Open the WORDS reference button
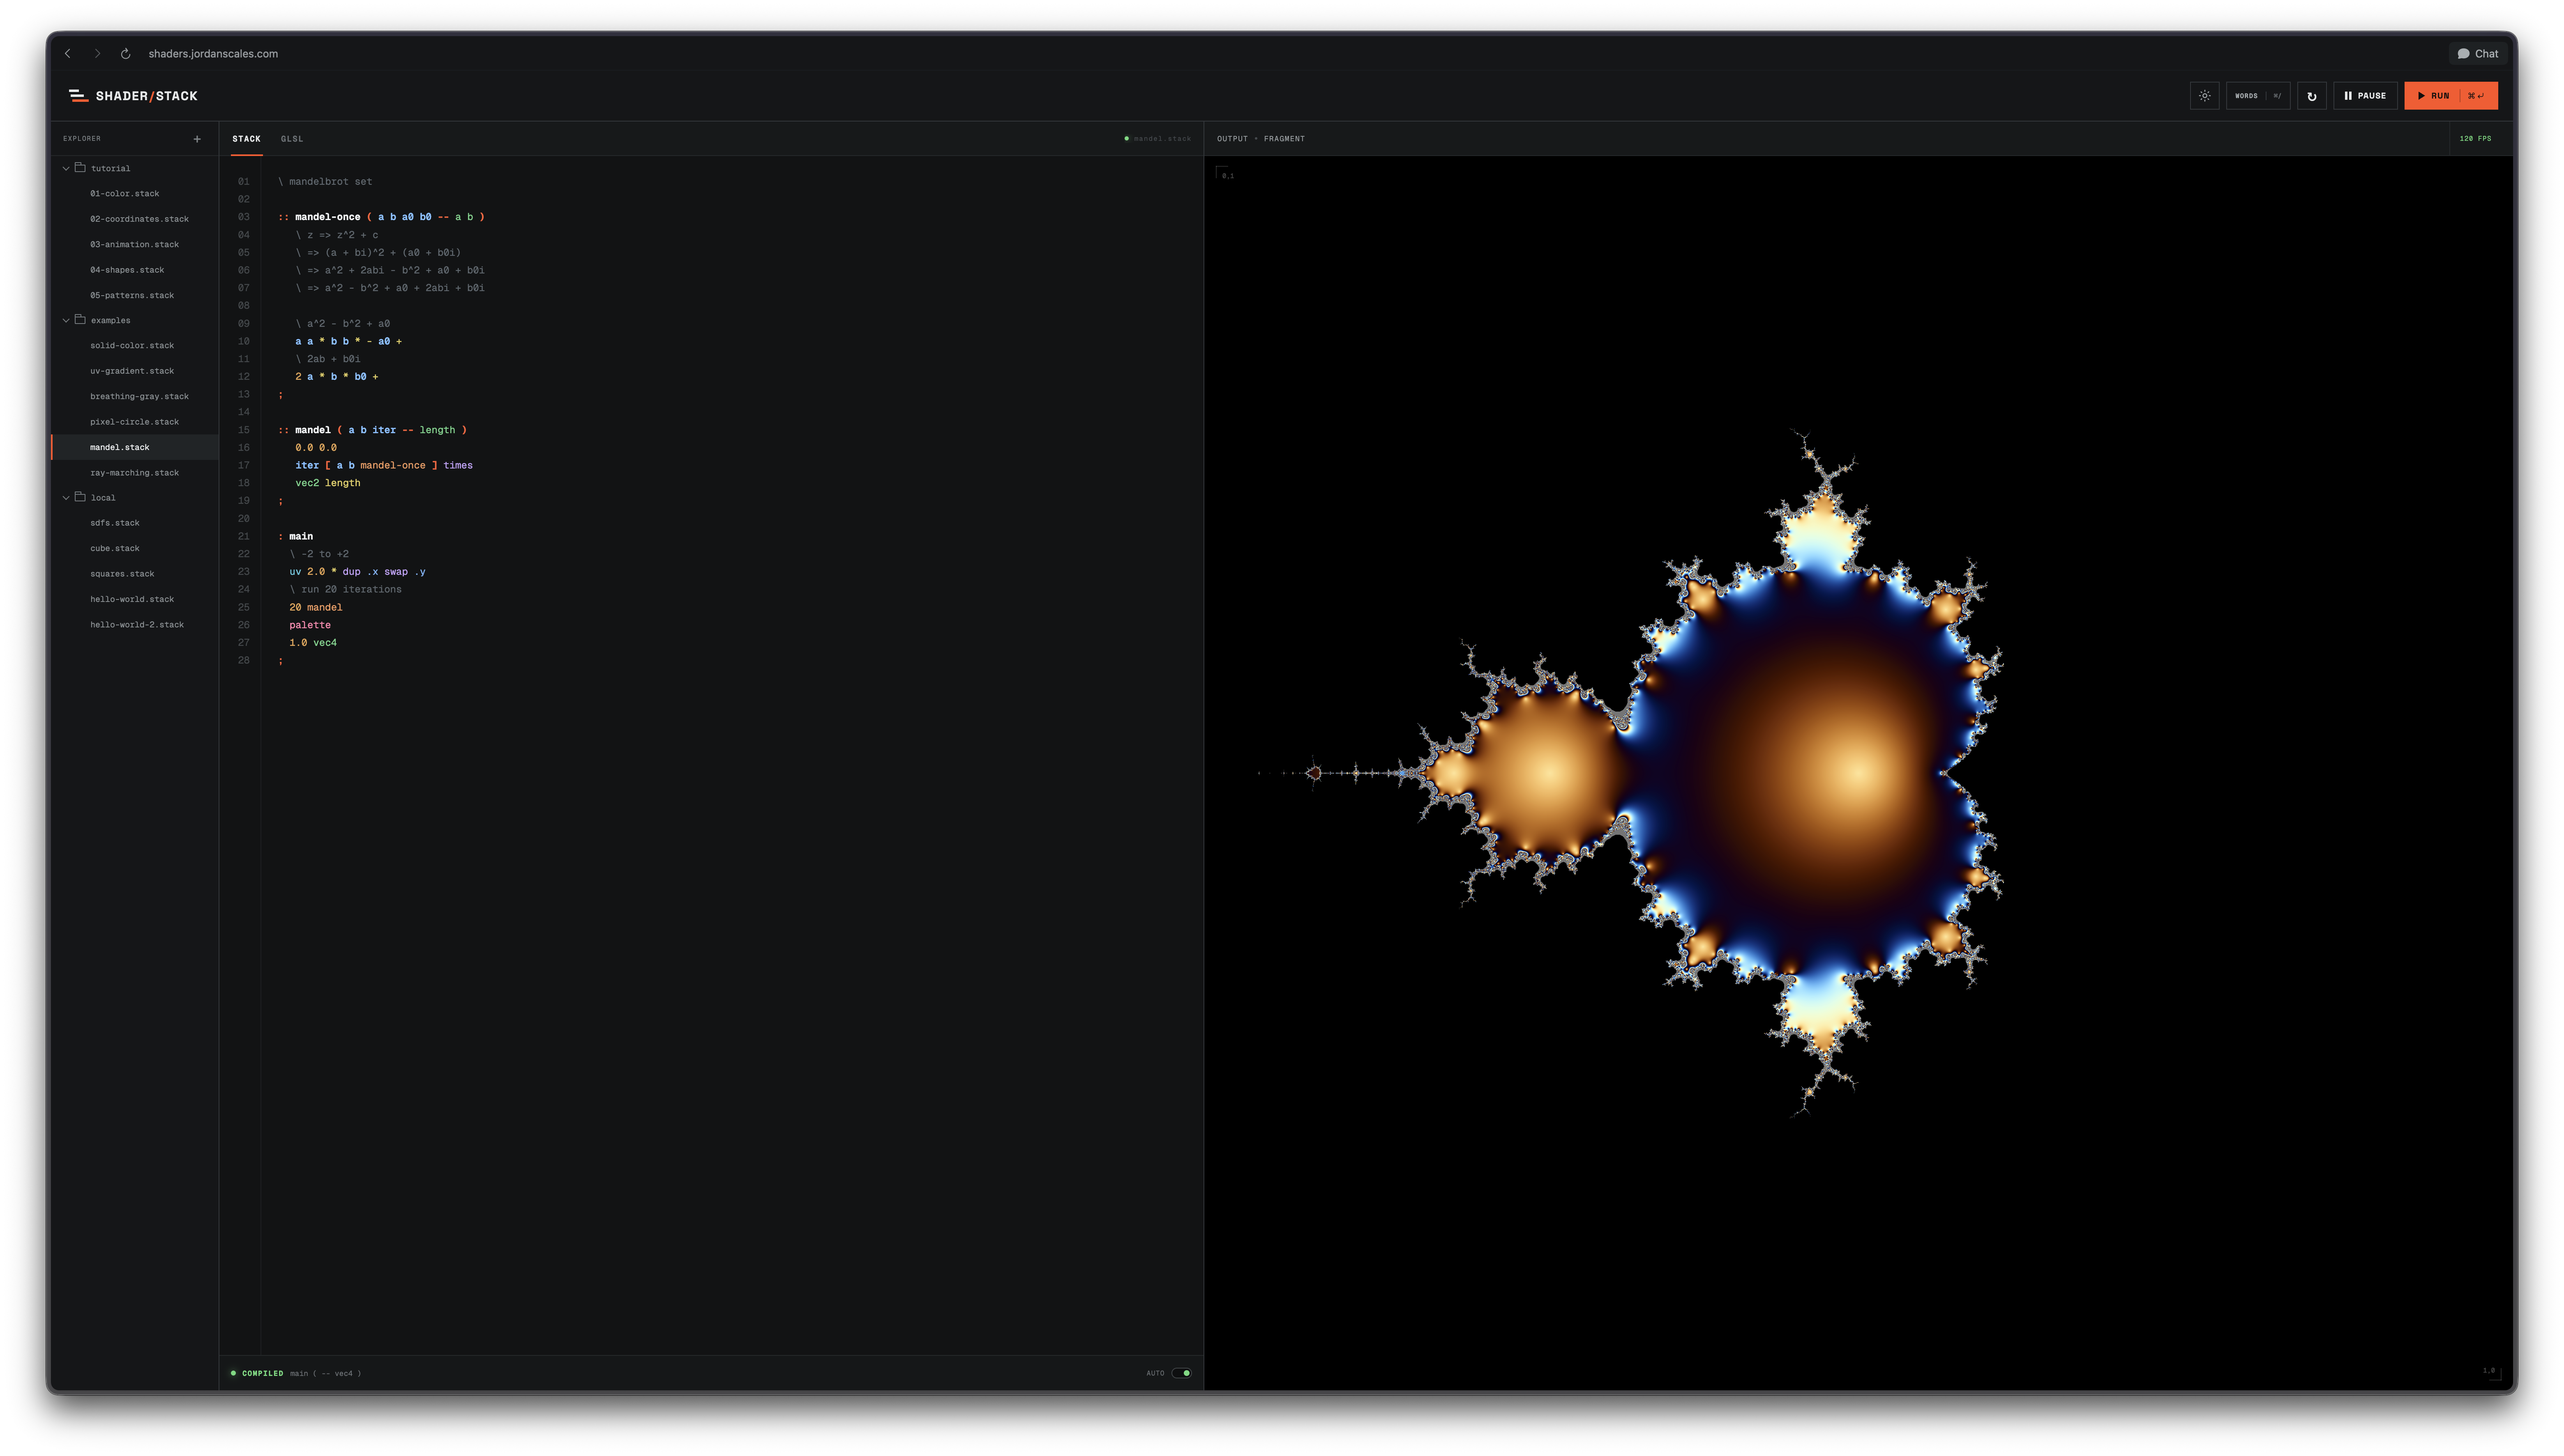The height and width of the screenshot is (1456, 2564). point(2258,96)
